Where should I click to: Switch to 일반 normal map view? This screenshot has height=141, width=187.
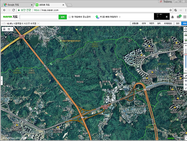(178, 23)
